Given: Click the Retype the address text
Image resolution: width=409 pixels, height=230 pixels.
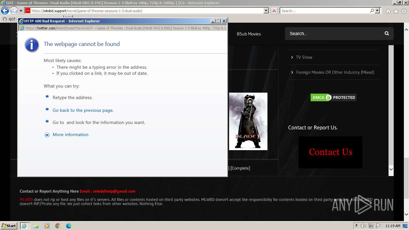Looking at the screenshot, I should coord(73,97).
